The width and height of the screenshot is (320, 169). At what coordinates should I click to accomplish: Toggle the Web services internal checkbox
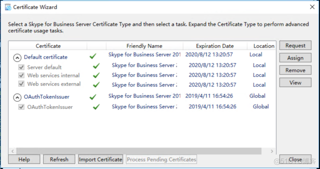pos(21,76)
